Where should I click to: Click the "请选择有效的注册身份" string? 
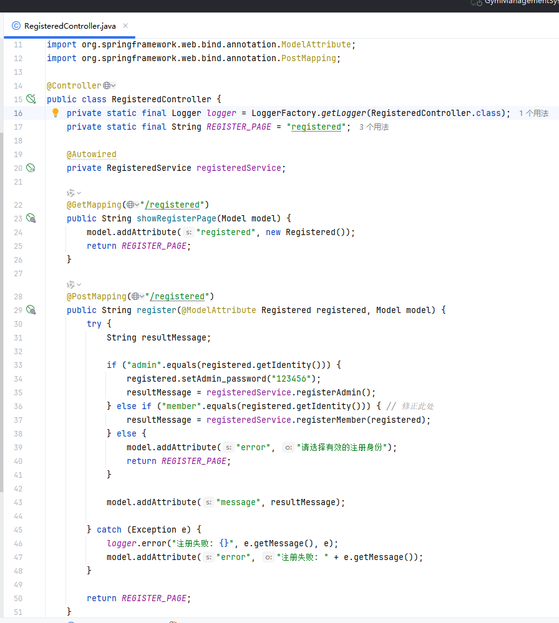[342, 447]
